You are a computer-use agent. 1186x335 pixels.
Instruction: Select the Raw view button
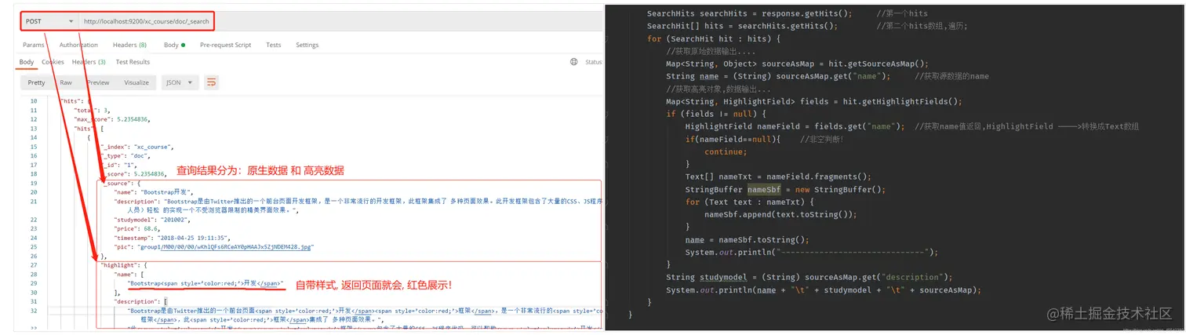66,82
